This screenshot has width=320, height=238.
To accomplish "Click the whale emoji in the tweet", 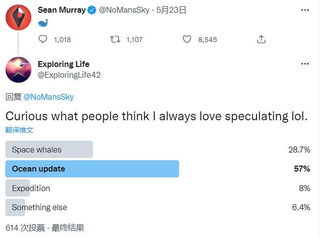I will point(44,23).
